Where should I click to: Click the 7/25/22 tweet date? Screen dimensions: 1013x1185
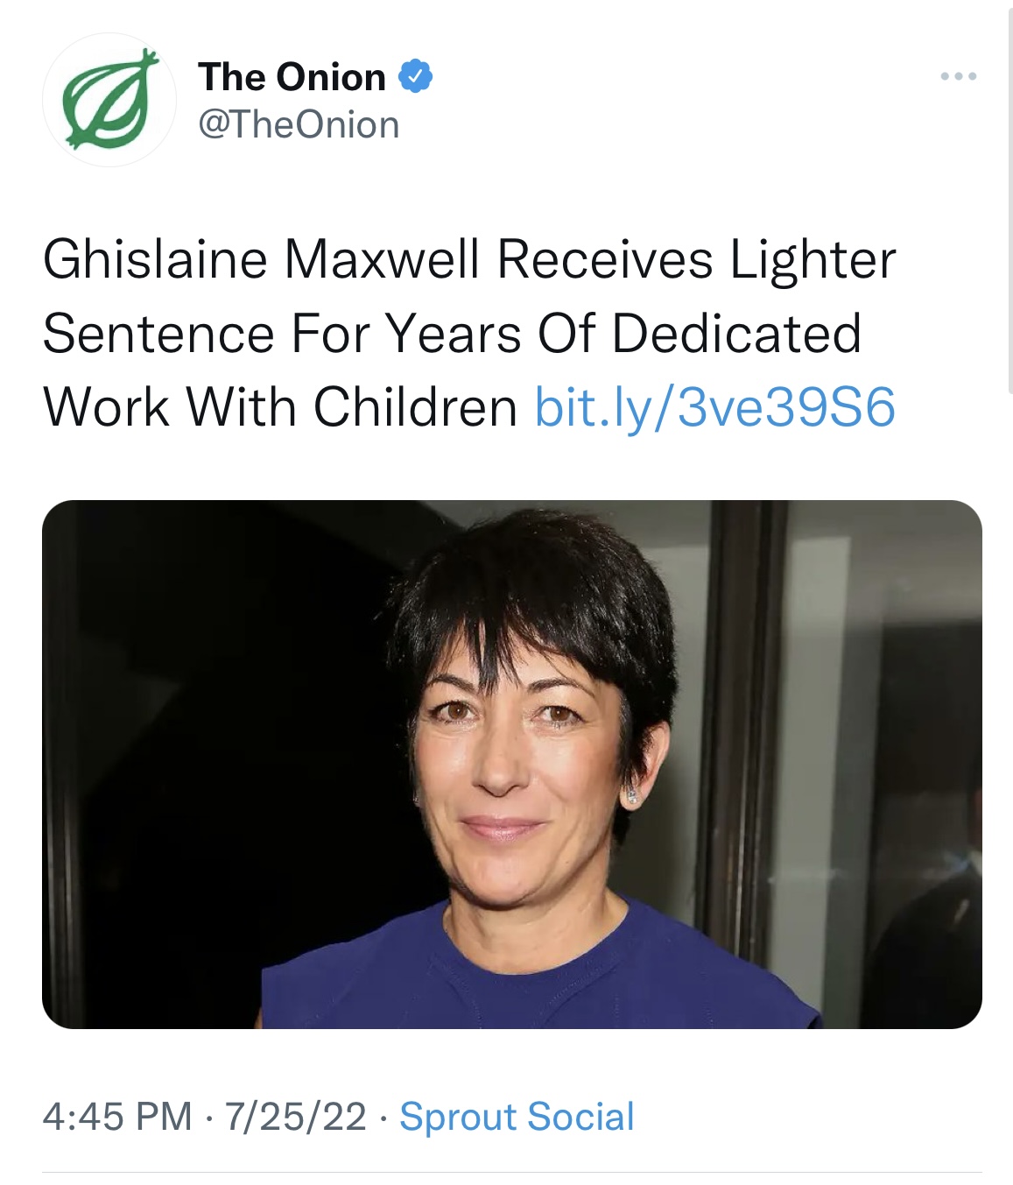click(x=295, y=1117)
